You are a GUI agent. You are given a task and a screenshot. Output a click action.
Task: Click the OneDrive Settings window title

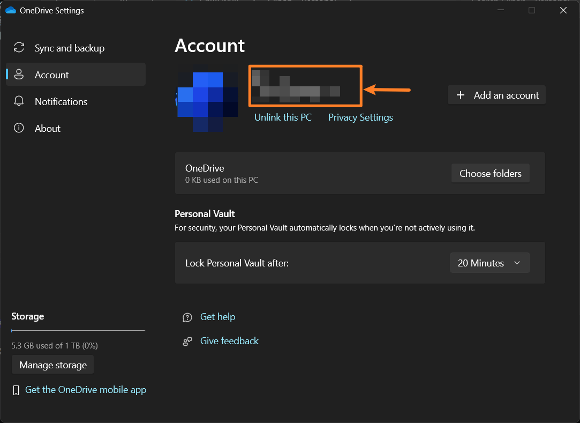[x=52, y=11]
